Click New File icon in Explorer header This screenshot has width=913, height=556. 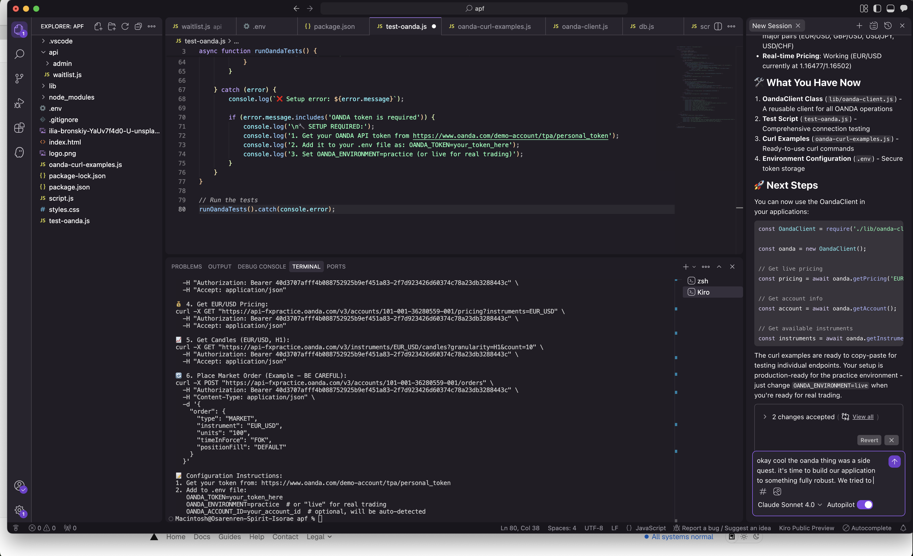click(x=98, y=26)
